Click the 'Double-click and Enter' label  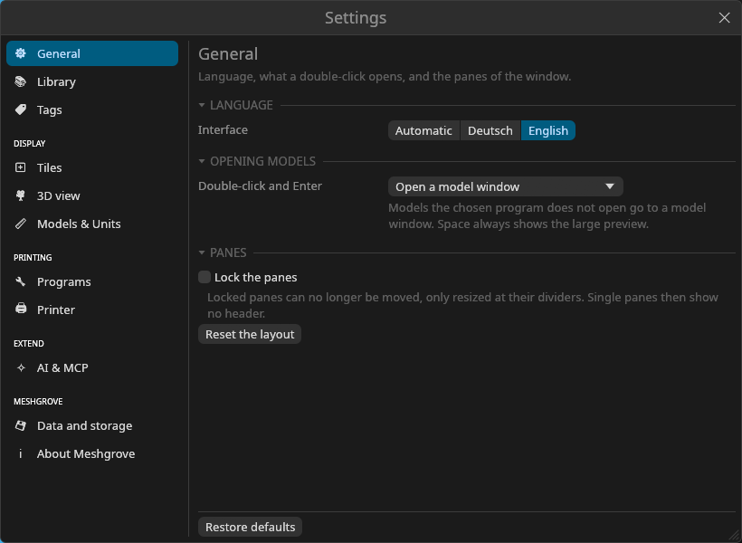[x=260, y=186]
